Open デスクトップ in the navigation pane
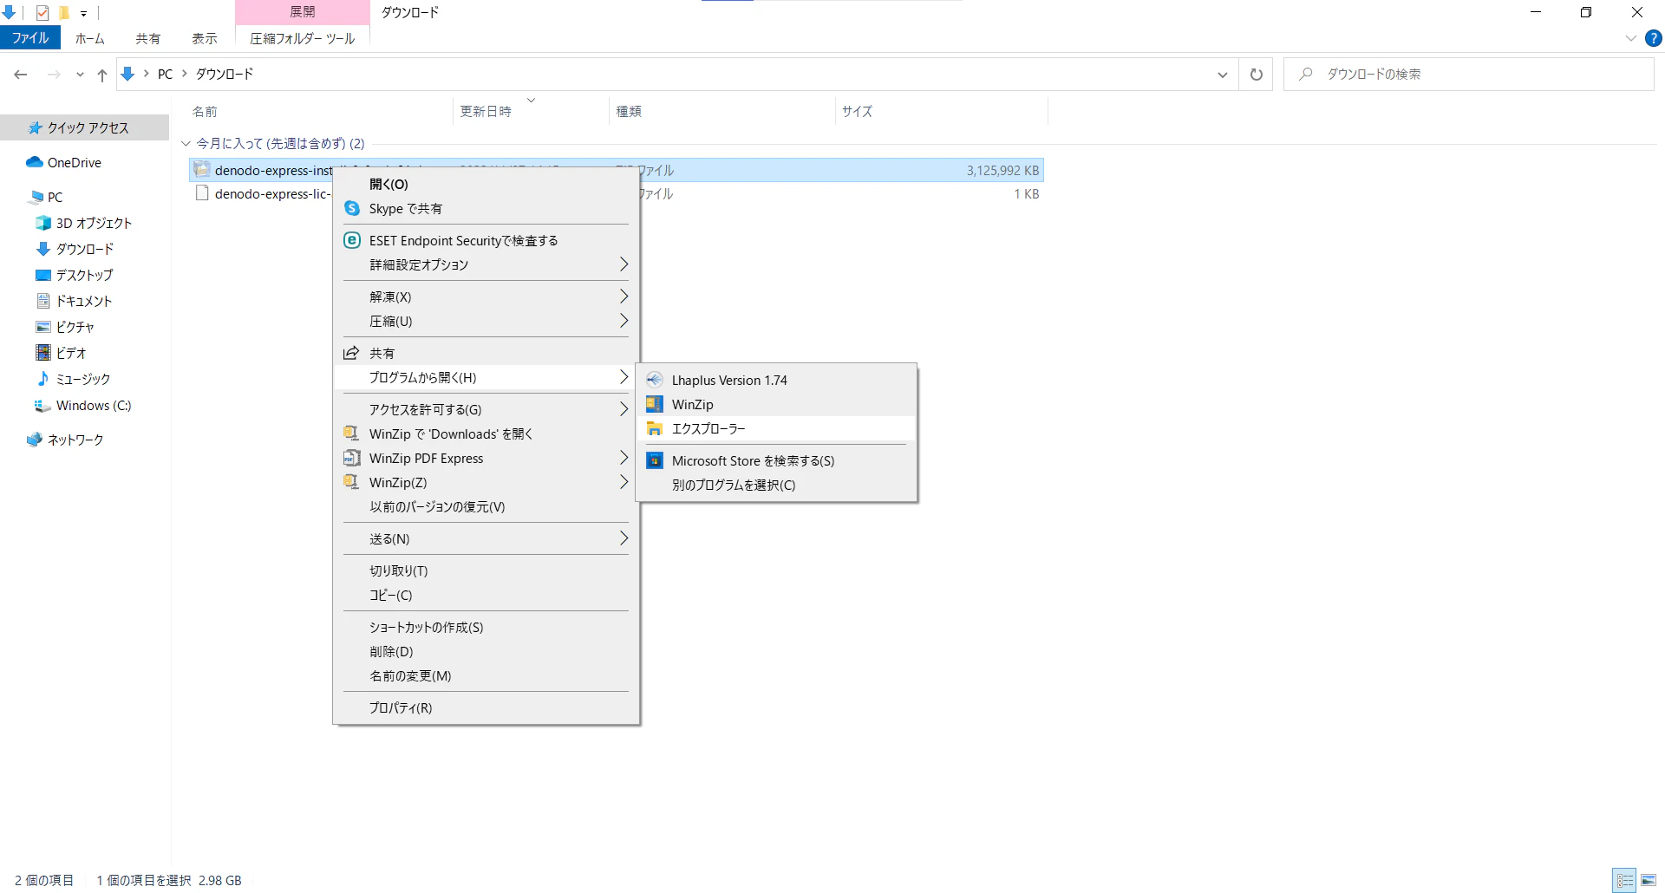 [x=84, y=275]
